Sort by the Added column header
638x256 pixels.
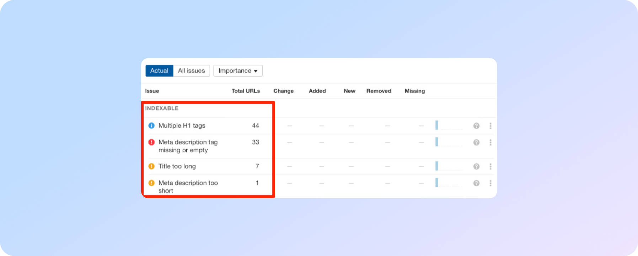(x=317, y=91)
